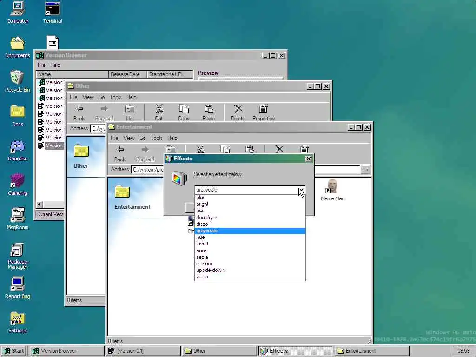Close the Effects dialog
Screen dimensions: 476x357
point(309,159)
